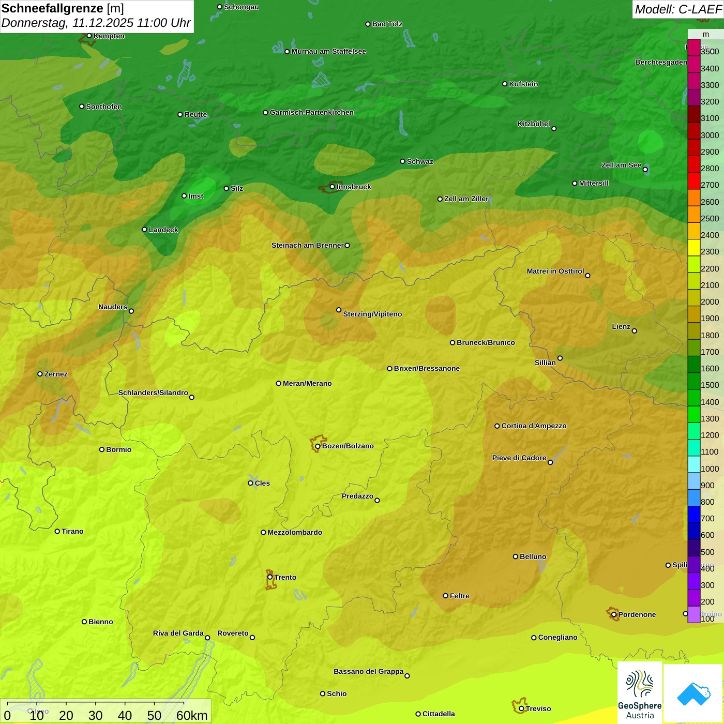Click the Pieve di Cadore label
The height and width of the screenshot is (724, 724).
pos(519,458)
